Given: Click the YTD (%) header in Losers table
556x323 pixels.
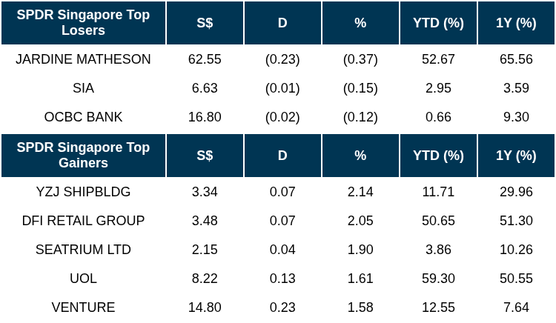Looking at the screenshot, I should [x=438, y=22].
